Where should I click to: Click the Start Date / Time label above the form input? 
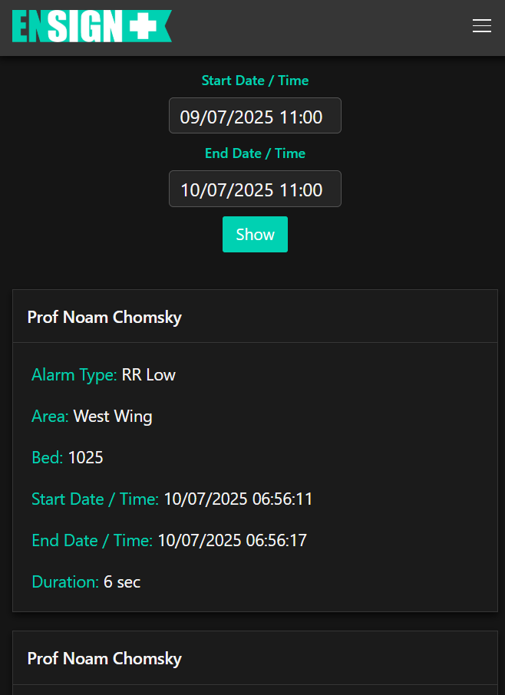[x=255, y=81]
